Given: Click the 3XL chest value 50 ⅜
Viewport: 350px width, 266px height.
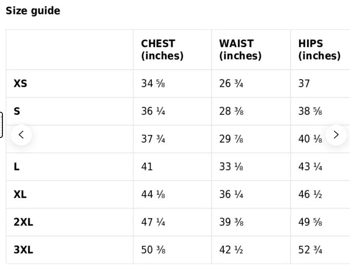Looking at the screenshot, I should point(153,250).
